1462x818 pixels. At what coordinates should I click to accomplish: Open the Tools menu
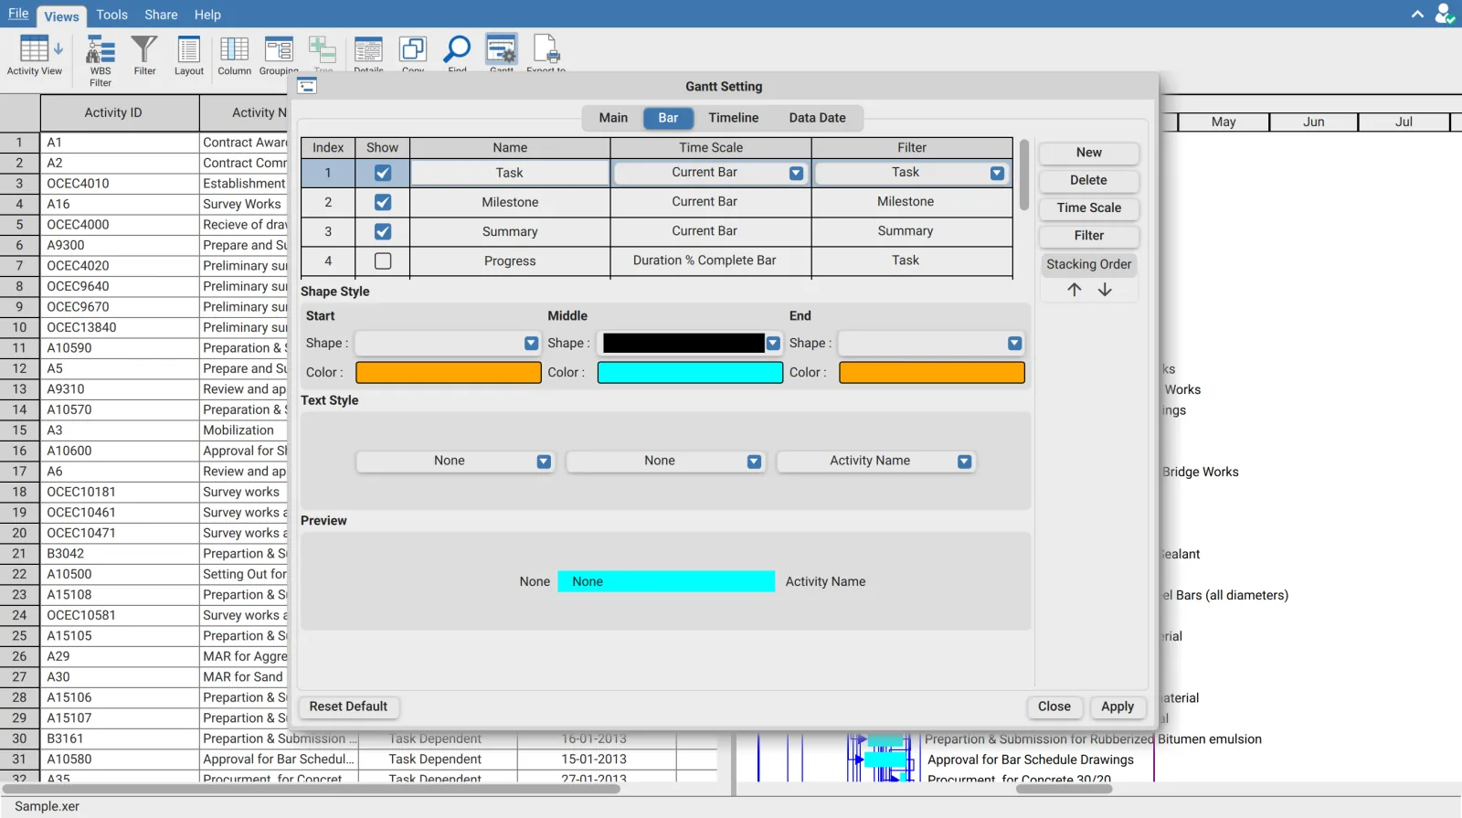tap(111, 15)
